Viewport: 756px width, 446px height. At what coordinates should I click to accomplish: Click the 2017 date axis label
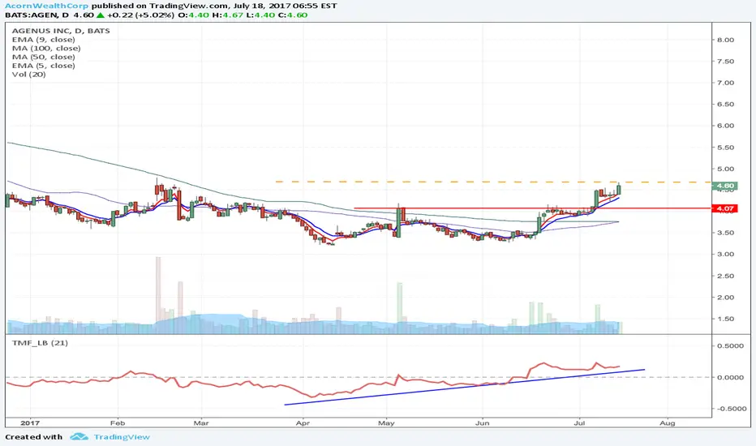coord(30,423)
